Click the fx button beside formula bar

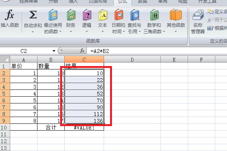tap(82, 51)
